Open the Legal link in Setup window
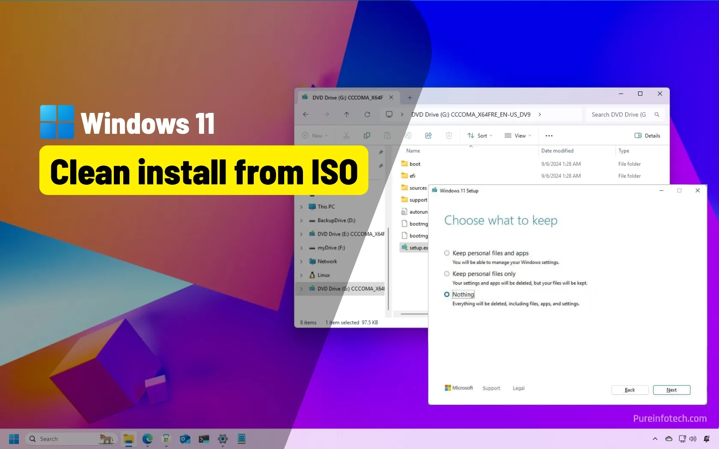Viewport: 719px width, 449px height. 518,388
